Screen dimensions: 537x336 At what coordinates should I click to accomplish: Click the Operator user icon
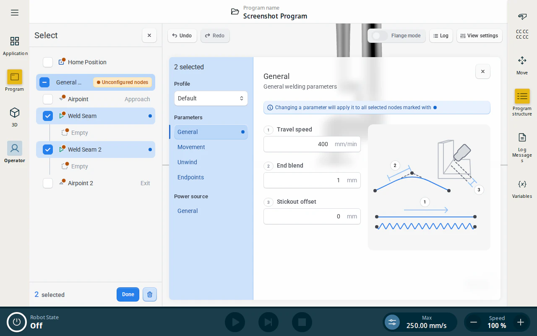(x=15, y=148)
